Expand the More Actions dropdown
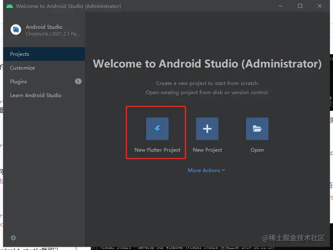 [206, 170]
